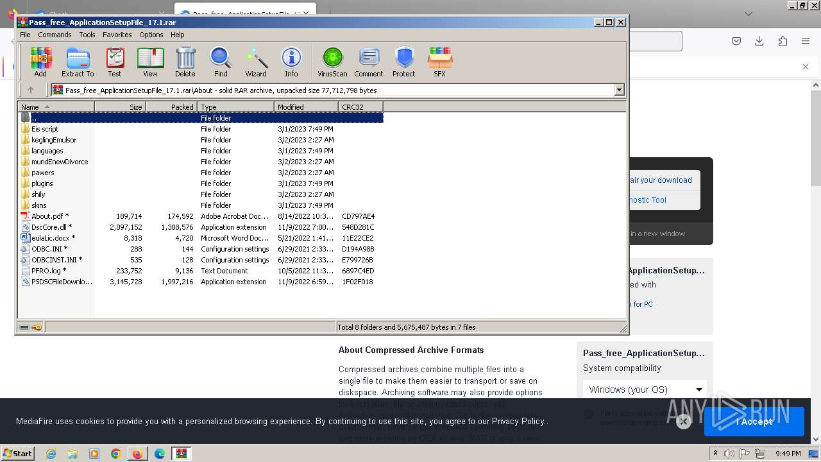Open Edge from the taskbar
Image resolution: width=821 pixels, height=462 pixels.
(x=160, y=454)
